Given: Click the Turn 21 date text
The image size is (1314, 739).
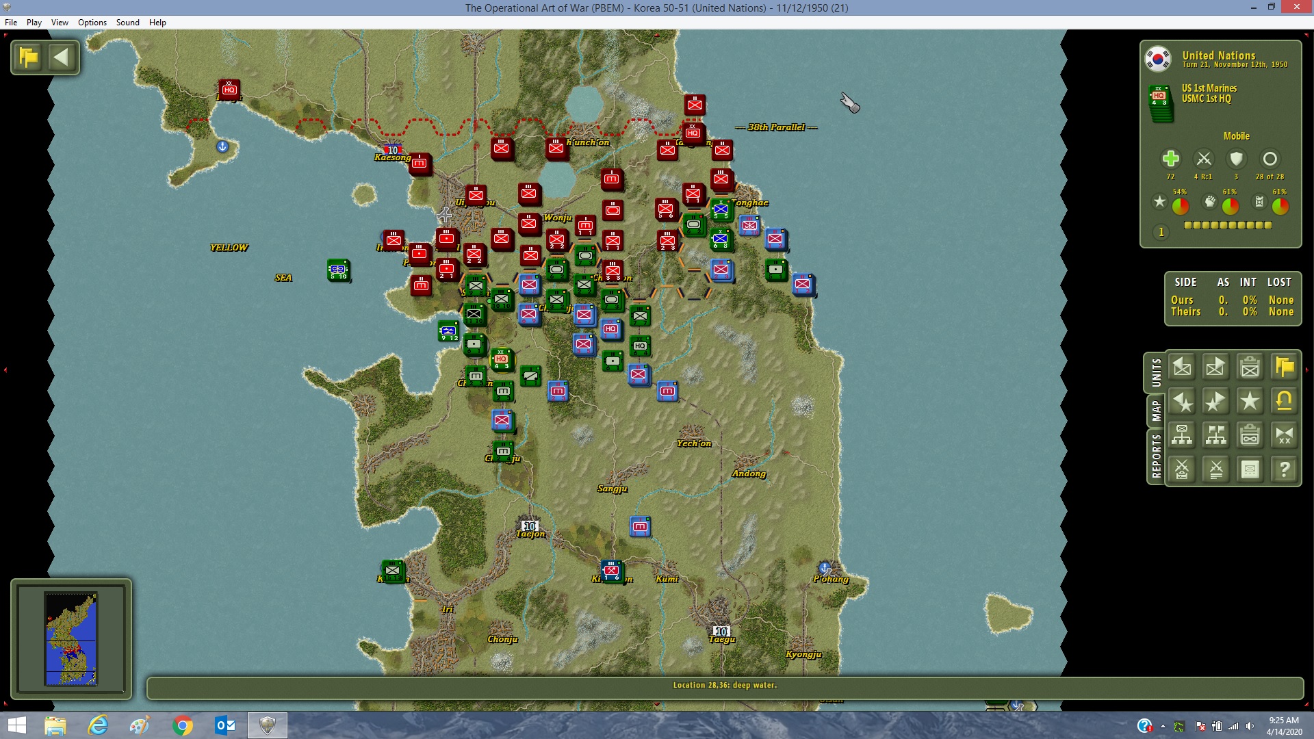Looking at the screenshot, I should tap(1235, 65).
